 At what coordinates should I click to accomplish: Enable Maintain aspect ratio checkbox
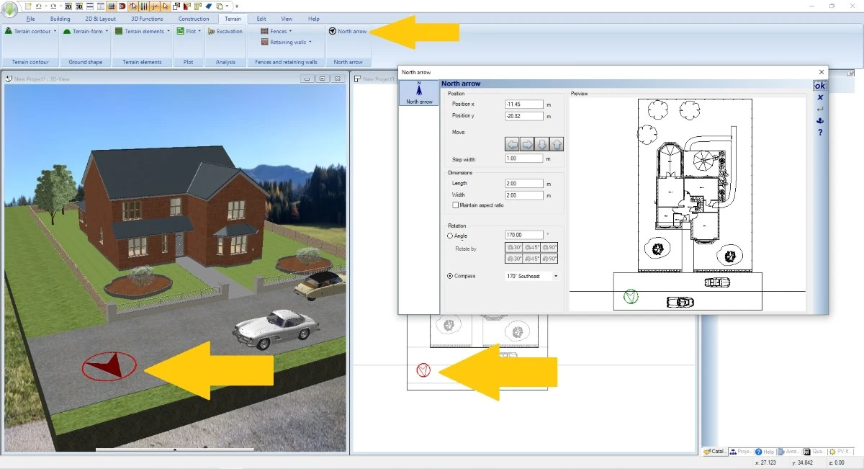pyautogui.click(x=455, y=205)
